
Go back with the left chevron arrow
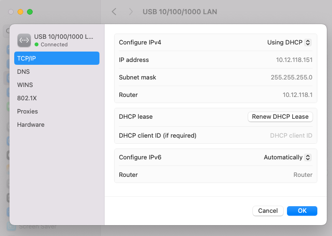[x=114, y=12]
